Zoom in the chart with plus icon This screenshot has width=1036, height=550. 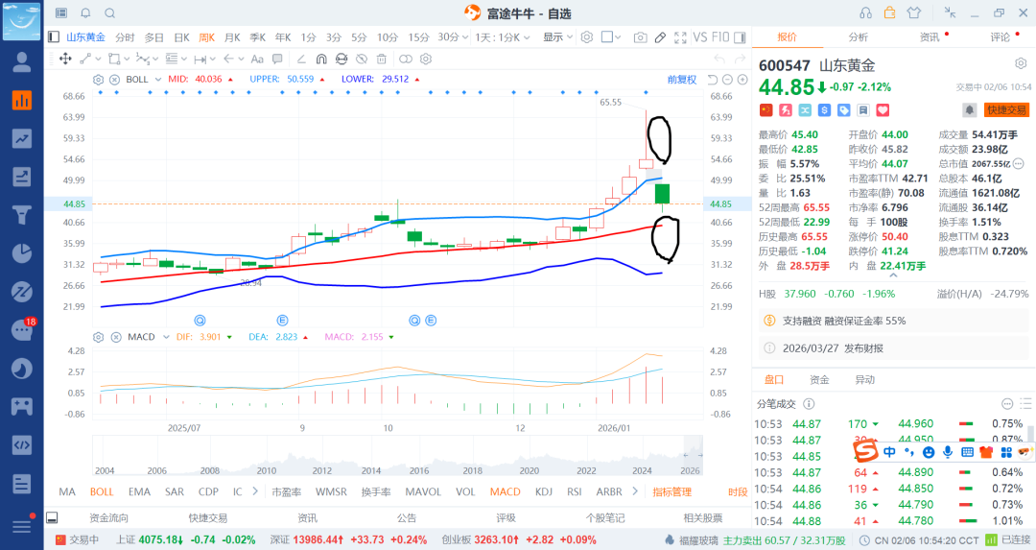click(742, 80)
